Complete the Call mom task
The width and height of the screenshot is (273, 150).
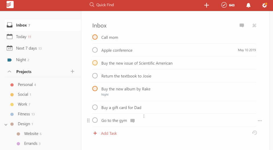pos(95,37)
